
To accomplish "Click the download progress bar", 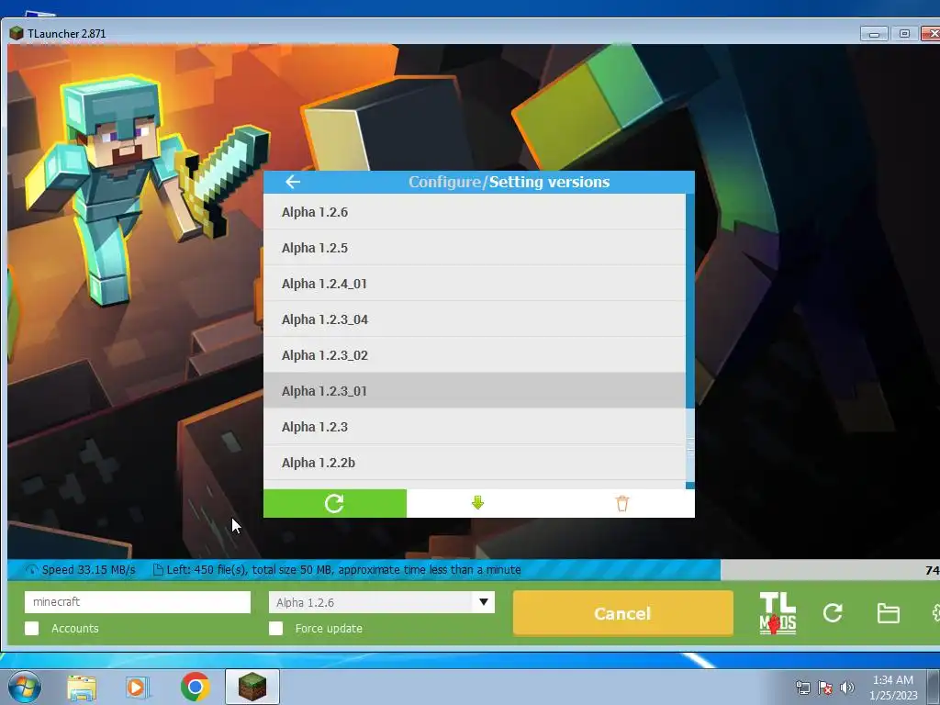I will (474, 569).
